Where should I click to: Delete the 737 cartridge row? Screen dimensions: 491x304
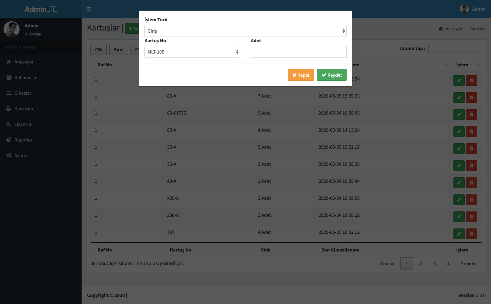pos(471,234)
